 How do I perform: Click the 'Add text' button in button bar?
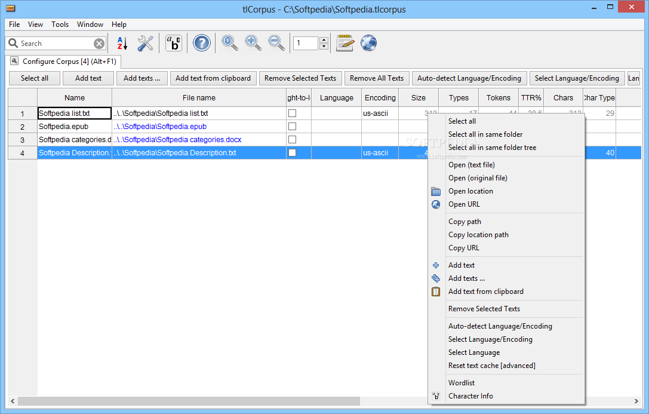88,78
